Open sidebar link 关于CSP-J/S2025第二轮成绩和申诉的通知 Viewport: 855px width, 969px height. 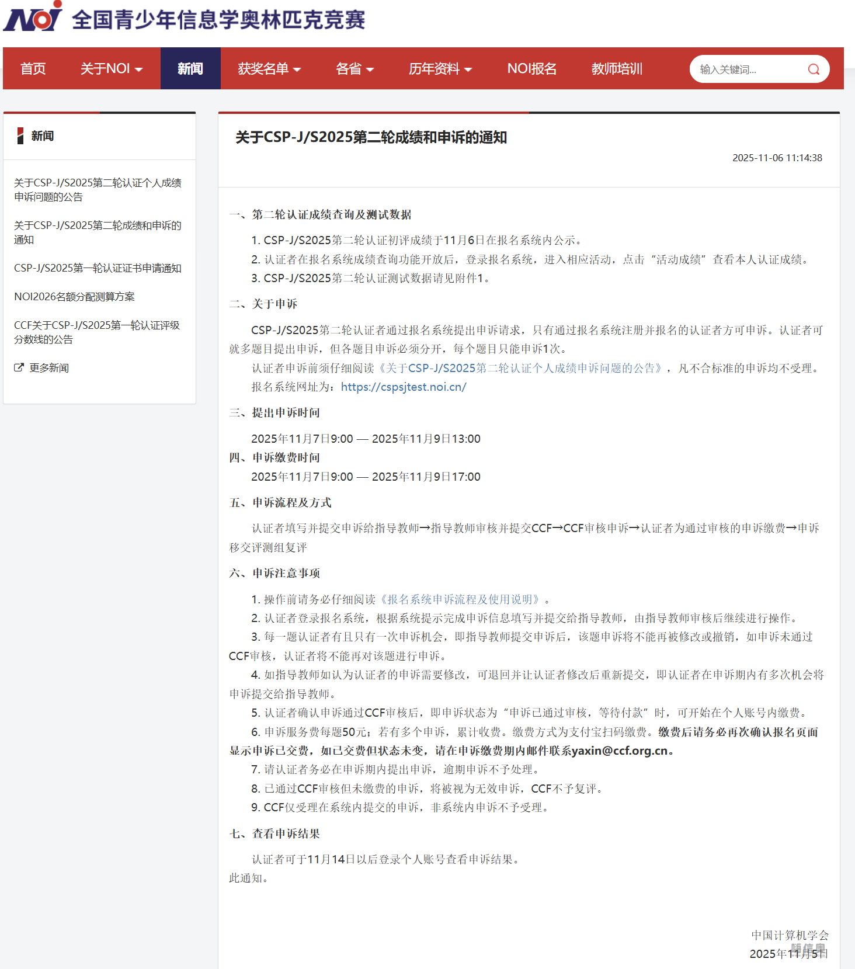click(98, 232)
